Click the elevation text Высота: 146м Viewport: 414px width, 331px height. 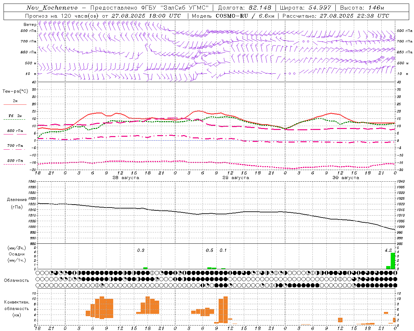(x=362, y=8)
